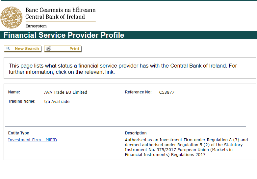Click the authorisation description paragraph
The image size is (257, 179).
(x=186, y=147)
